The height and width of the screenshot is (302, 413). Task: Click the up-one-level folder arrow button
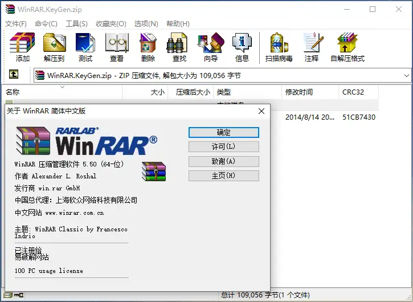click(x=14, y=75)
